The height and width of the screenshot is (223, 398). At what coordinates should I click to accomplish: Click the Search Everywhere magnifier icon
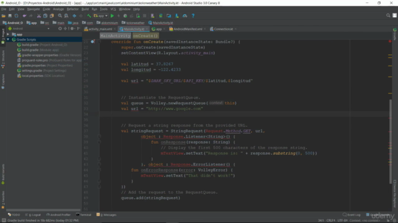coord(388,15)
